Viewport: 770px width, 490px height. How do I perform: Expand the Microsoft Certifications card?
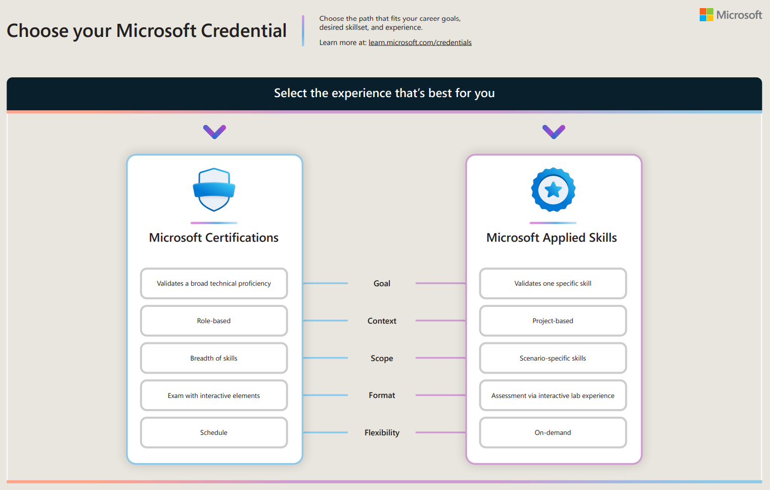tap(214, 237)
